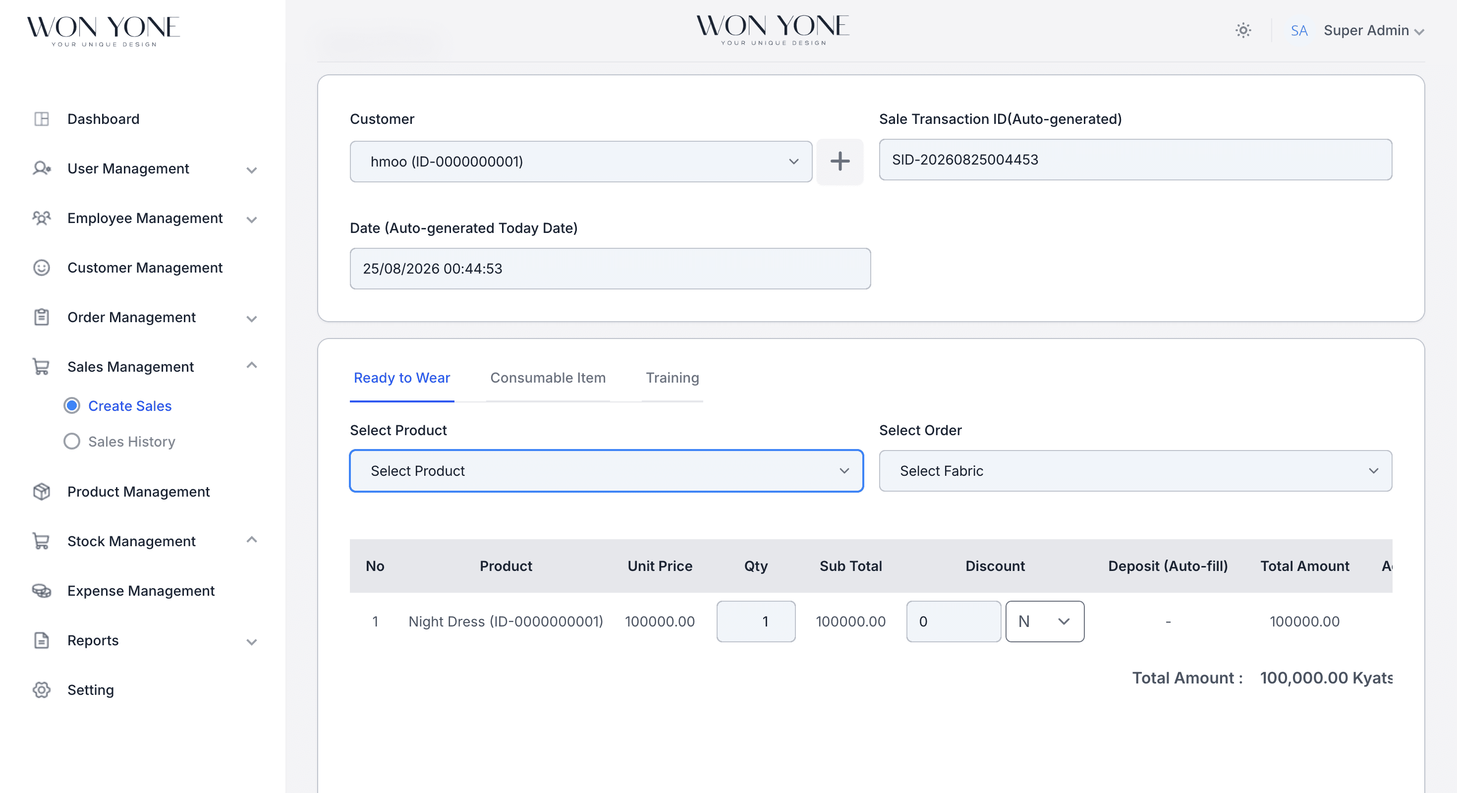This screenshot has width=1457, height=793.
Task: Click the auto-generated Date field
Action: tap(610, 269)
